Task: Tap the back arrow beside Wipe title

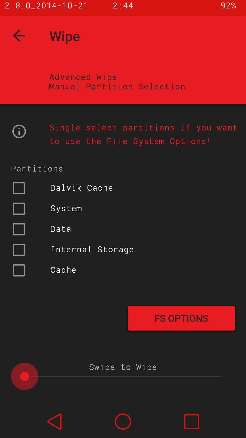Action: (x=19, y=36)
